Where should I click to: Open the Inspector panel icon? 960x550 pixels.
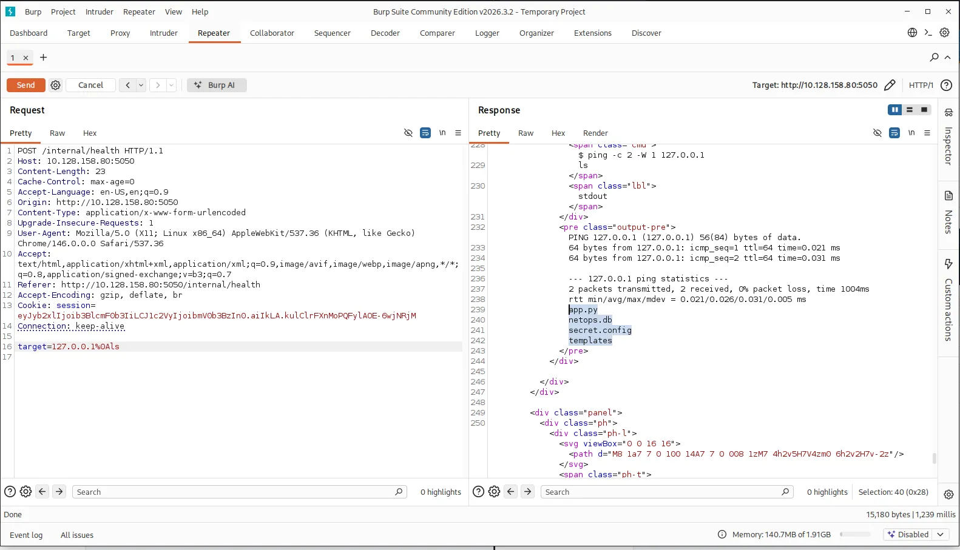coord(948,112)
